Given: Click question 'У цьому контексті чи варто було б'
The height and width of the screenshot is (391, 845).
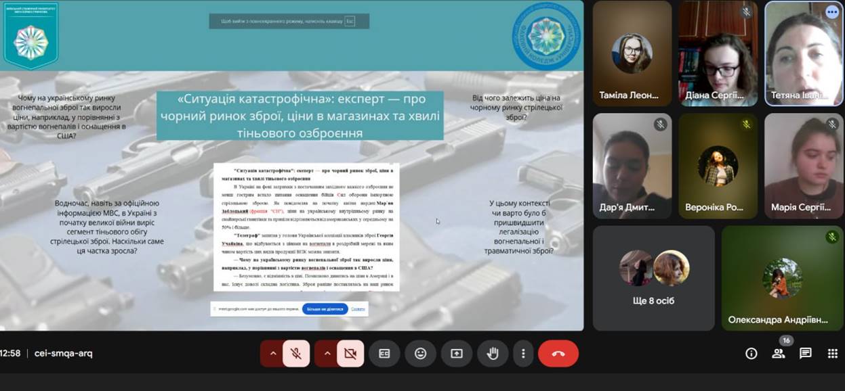Looking at the screenshot, I should (x=519, y=227).
